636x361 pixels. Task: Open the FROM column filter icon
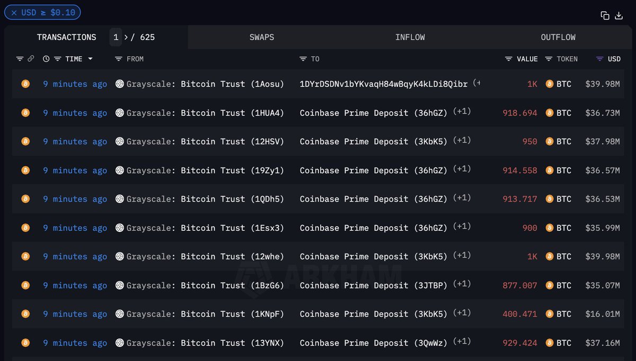click(119, 59)
